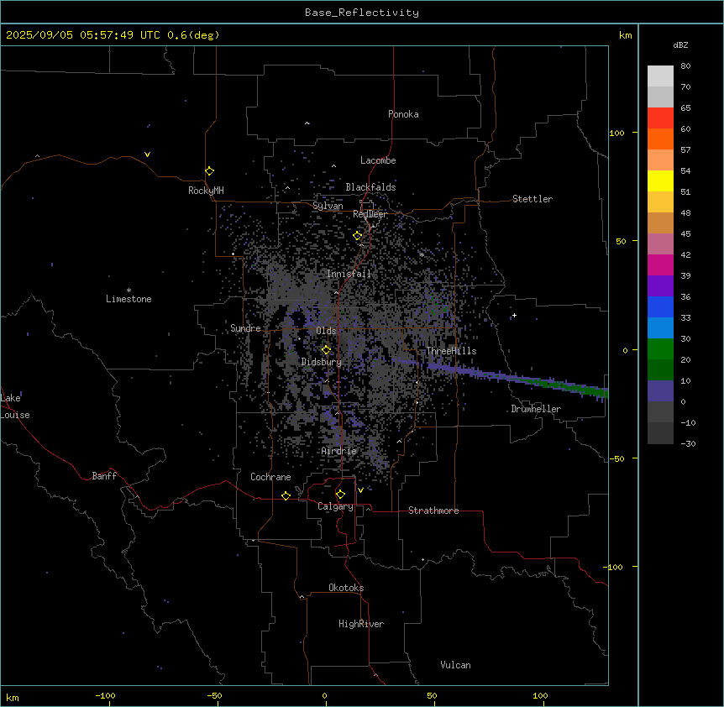Click the yellow marker below Olds
The width and height of the screenshot is (724, 707).
tap(326, 350)
